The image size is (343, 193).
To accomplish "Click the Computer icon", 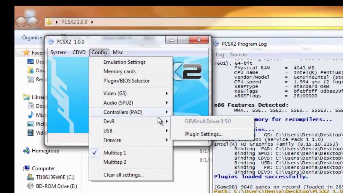I will coord(26,168).
